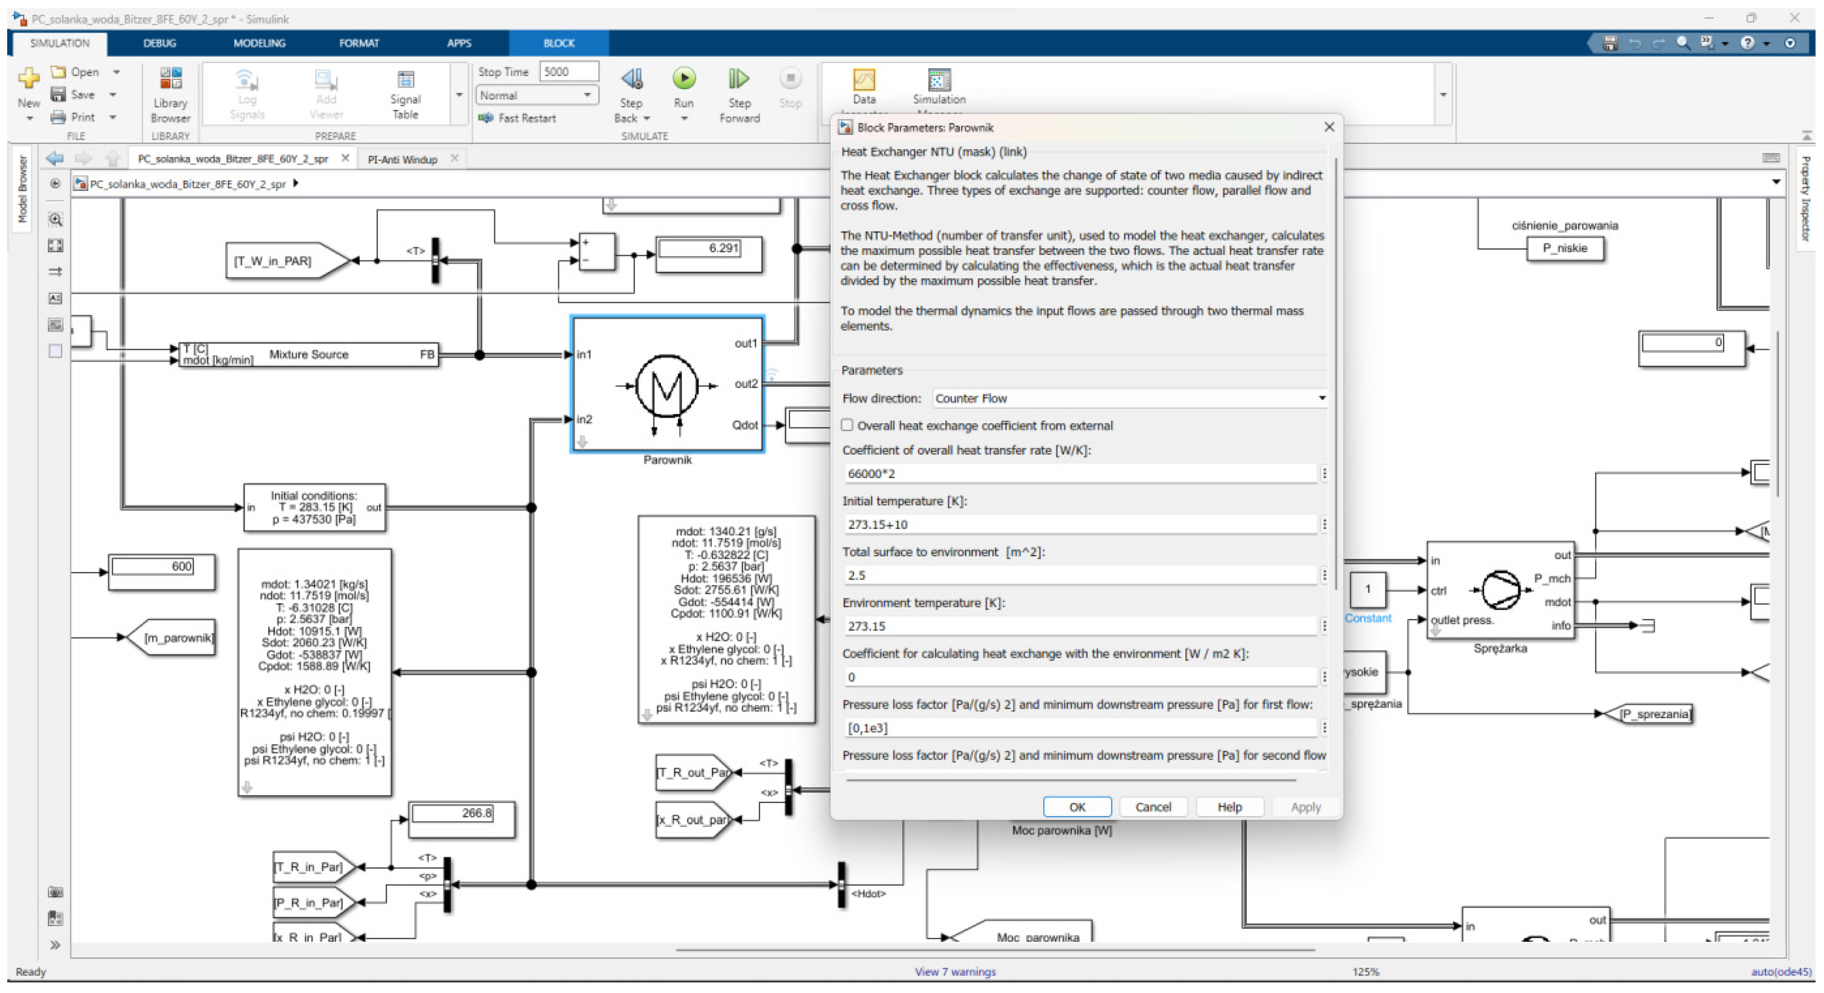Click the Initial temperature field 273.15+10

[x=1080, y=525]
